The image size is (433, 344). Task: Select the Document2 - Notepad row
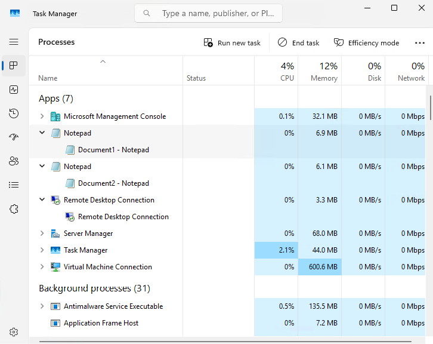(x=227, y=183)
